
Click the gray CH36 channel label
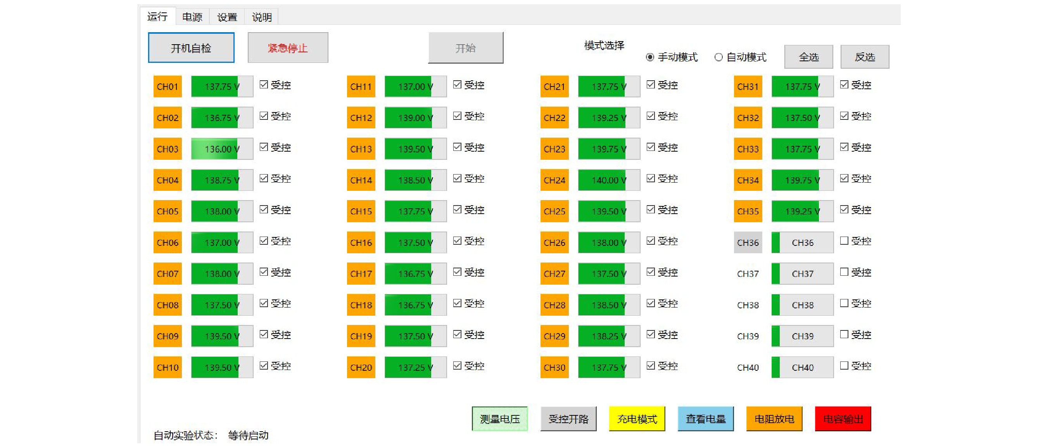pos(748,242)
